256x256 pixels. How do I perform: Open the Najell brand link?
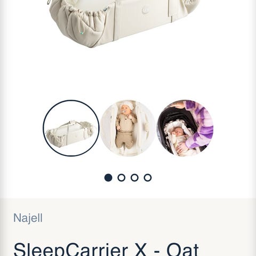(28, 218)
